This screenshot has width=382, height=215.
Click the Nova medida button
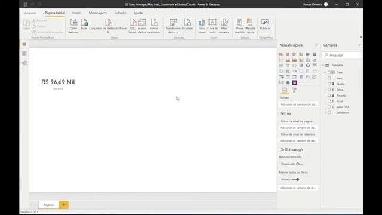coord(239,26)
